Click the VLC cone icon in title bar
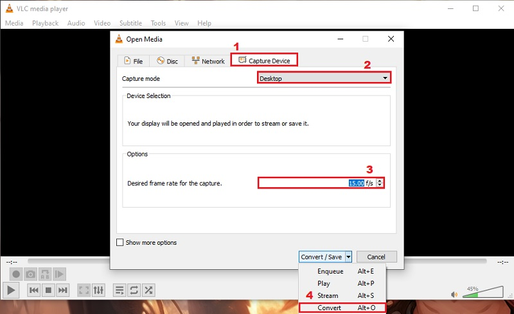This screenshot has height=314, width=514. [10, 8]
